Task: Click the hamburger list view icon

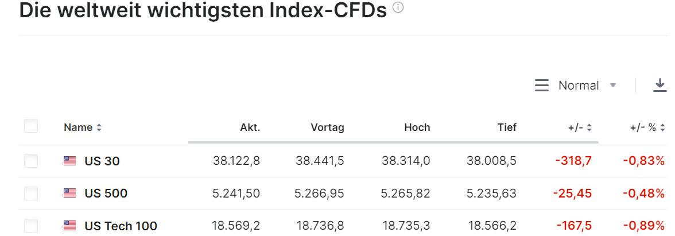Action: [542, 86]
